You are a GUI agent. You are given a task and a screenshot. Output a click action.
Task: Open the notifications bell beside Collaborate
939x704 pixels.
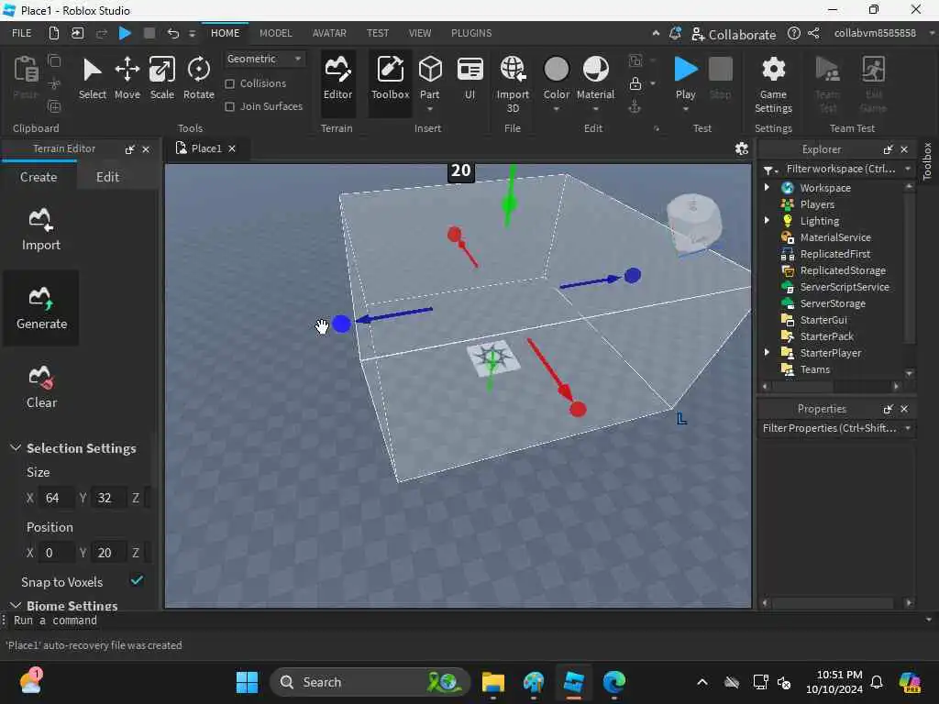click(x=675, y=34)
